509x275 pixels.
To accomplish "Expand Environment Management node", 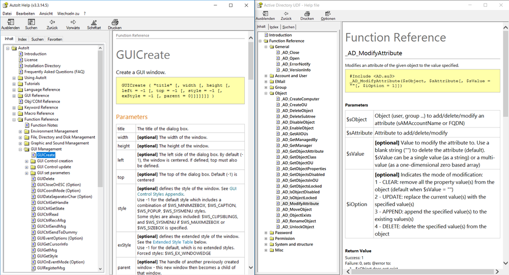I will [20, 132].
